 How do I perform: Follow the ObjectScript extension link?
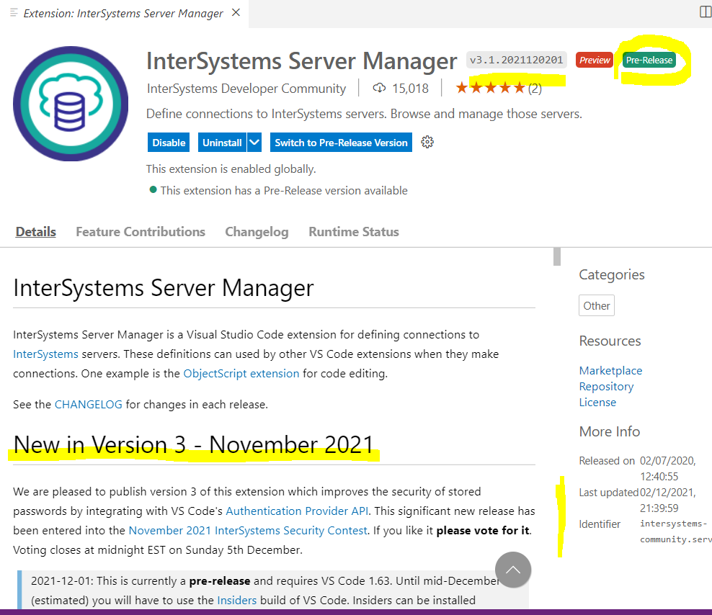241,374
